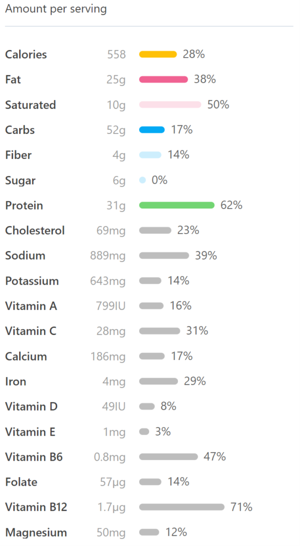Click the pink Fat percentage bar
The height and width of the screenshot is (546, 300).
164,79
